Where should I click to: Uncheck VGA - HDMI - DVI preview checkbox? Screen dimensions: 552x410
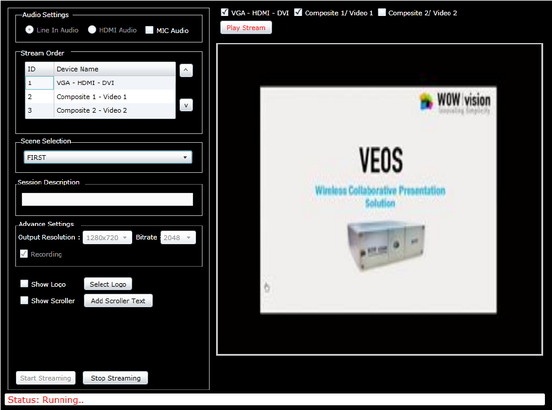[x=224, y=12]
